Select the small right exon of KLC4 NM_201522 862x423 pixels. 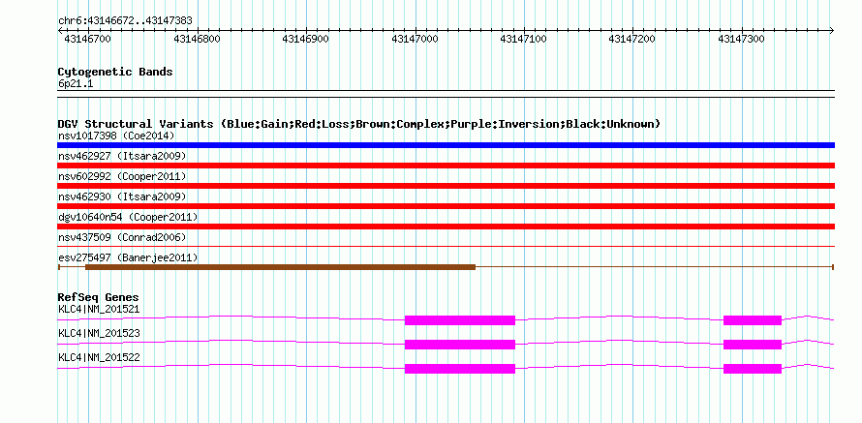753,369
